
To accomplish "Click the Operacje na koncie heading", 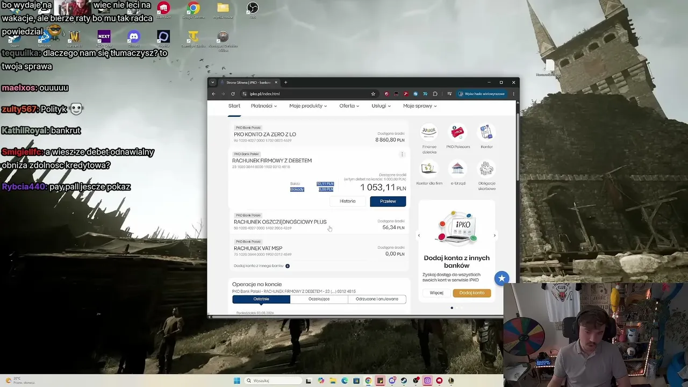I will click(257, 284).
